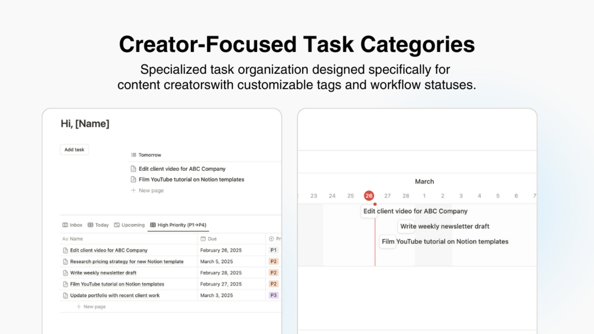The width and height of the screenshot is (594, 334).
Task: Open Write weekly newsletter draft table row
Action: click(x=103, y=273)
